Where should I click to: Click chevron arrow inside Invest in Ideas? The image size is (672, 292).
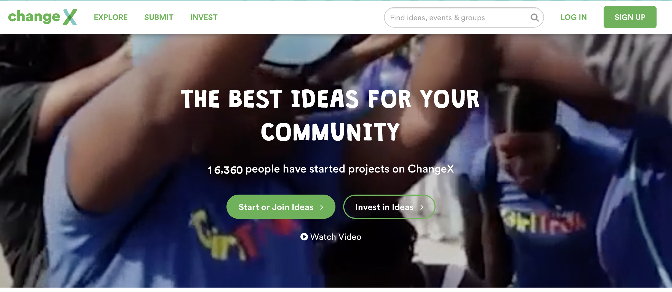point(422,207)
